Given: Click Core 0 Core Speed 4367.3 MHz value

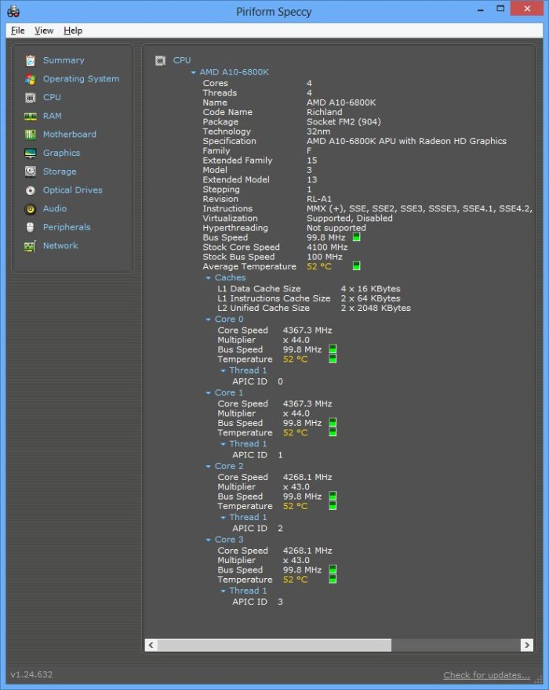Looking at the screenshot, I should click(307, 331).
